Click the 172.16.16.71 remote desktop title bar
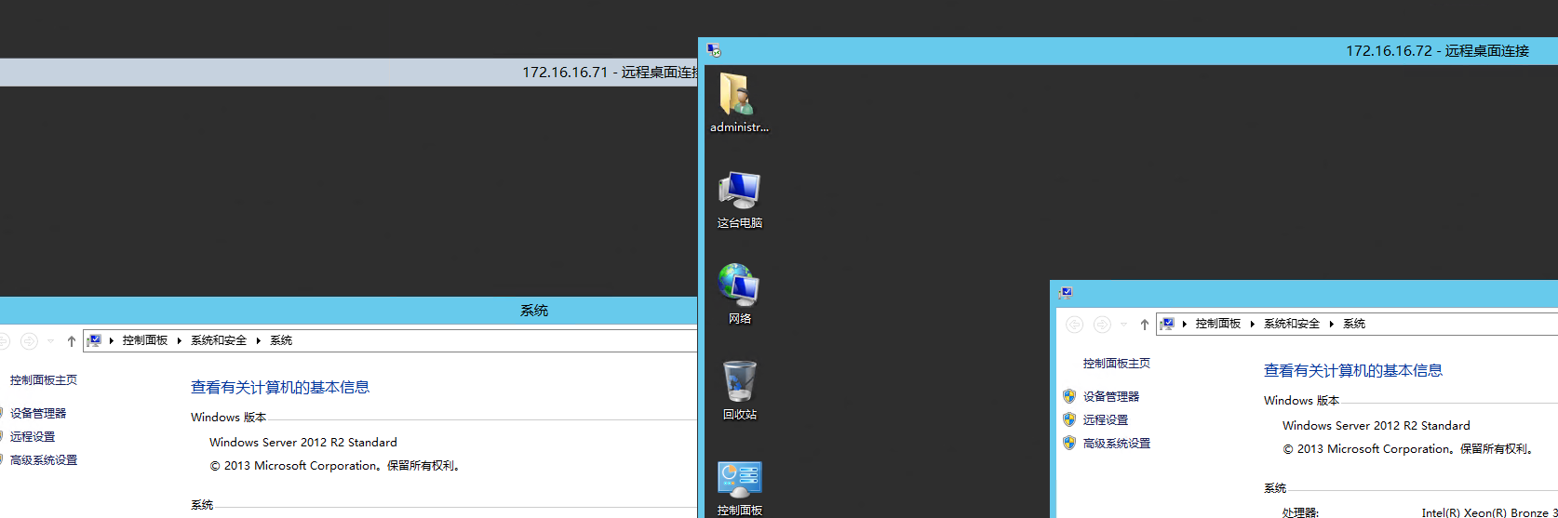Viewport: 1558px width, 518px height. pyautogui.click(x=349, y=73)
